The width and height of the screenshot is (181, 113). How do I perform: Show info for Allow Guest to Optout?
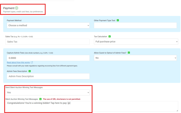click(129, 53)
